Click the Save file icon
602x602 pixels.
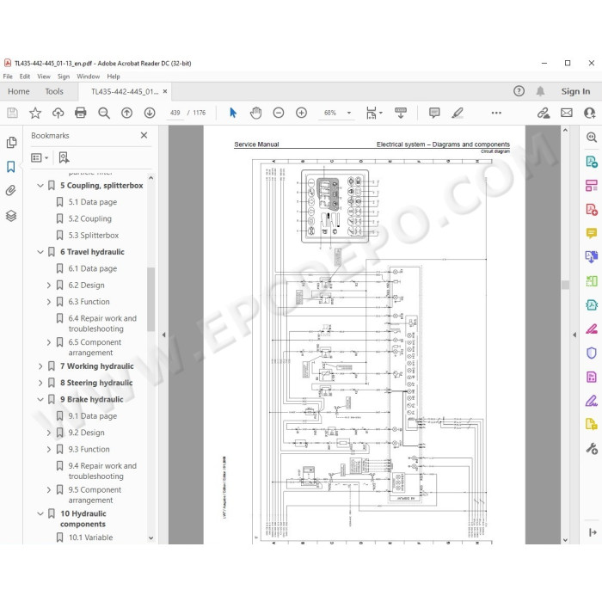point(12,113)
